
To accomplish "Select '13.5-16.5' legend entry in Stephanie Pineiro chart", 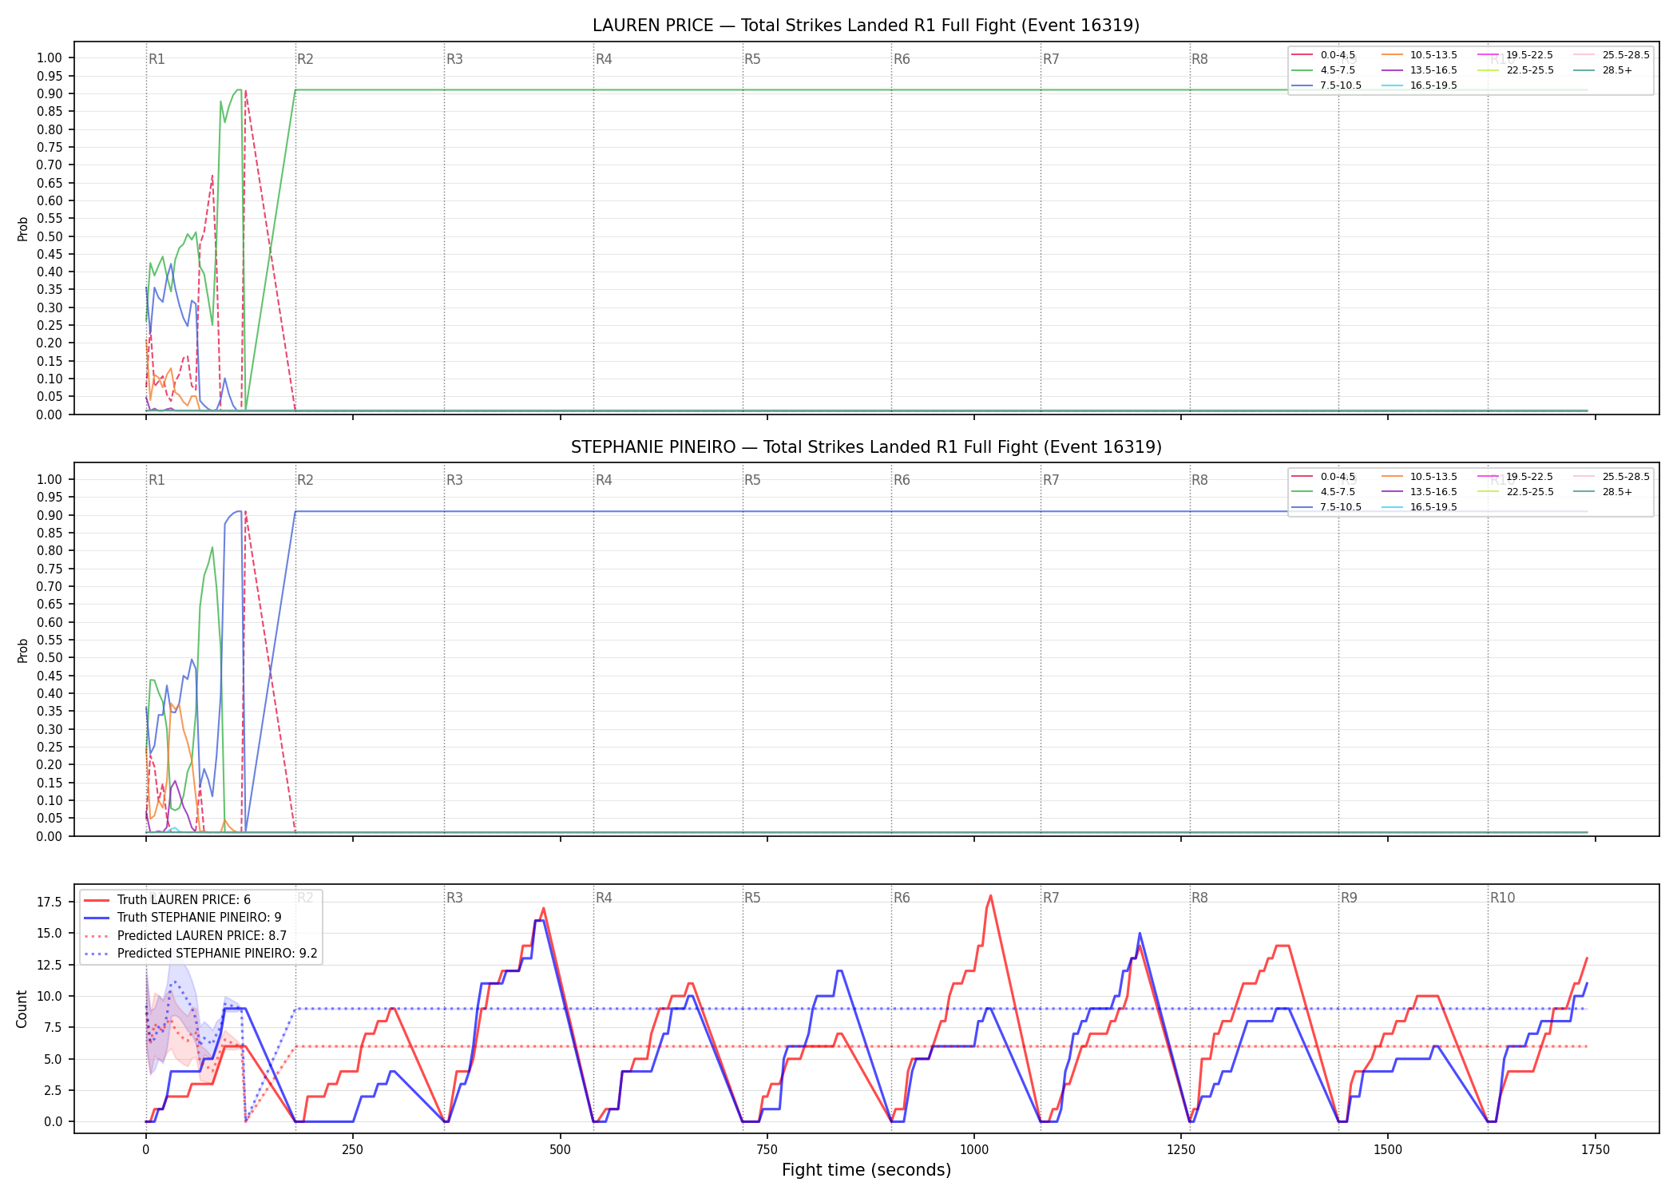I will [x=1419, y=492].
